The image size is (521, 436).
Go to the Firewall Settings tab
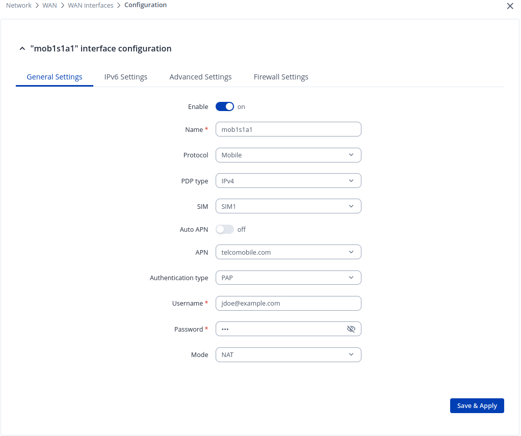[x=281, y=77]
